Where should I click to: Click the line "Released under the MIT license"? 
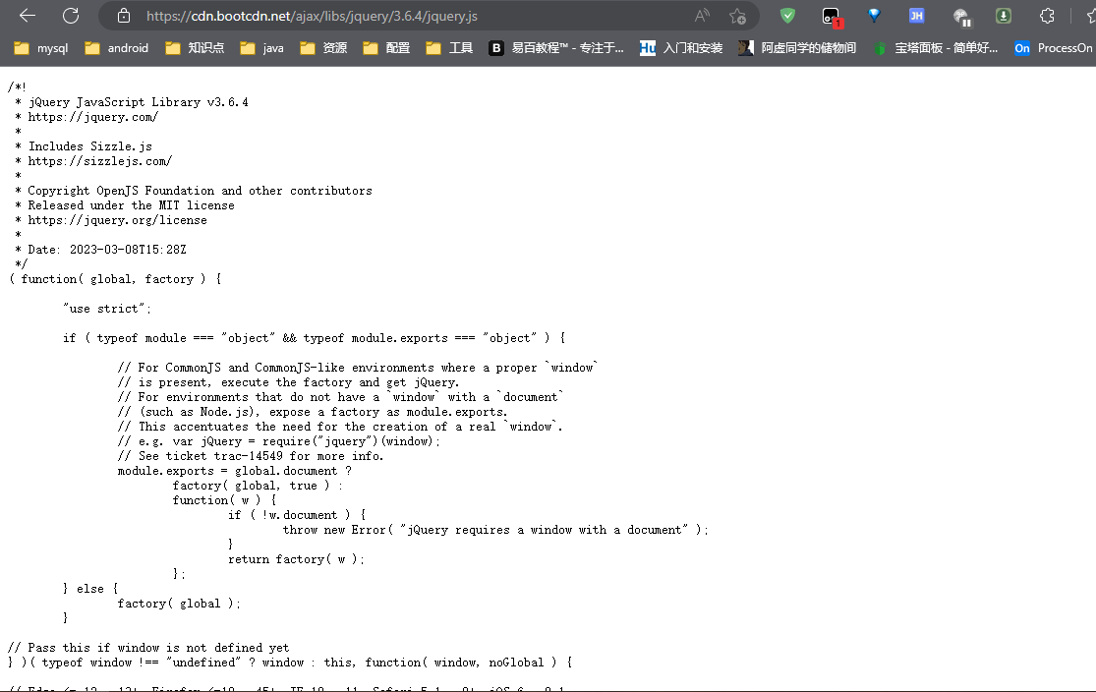pos(132,204)
